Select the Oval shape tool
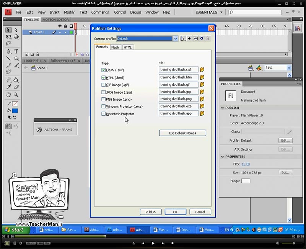Image resolution: width=306 pixels, height=249 pixels. [x=16, y=58]
